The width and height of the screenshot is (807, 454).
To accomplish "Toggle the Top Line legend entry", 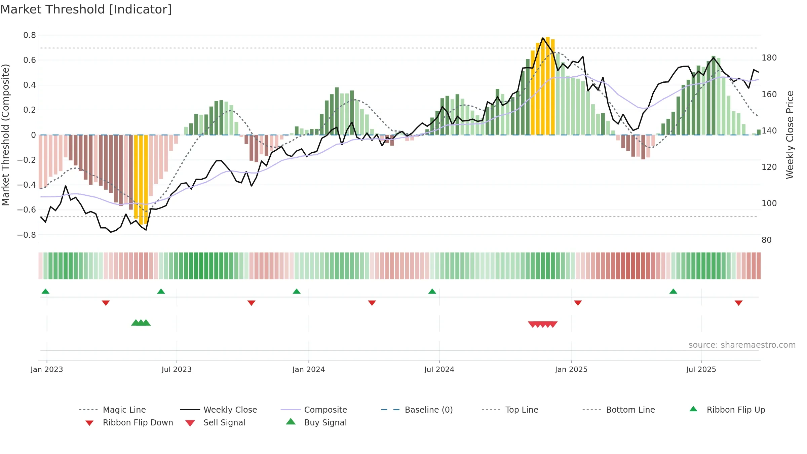I will 510,410.
